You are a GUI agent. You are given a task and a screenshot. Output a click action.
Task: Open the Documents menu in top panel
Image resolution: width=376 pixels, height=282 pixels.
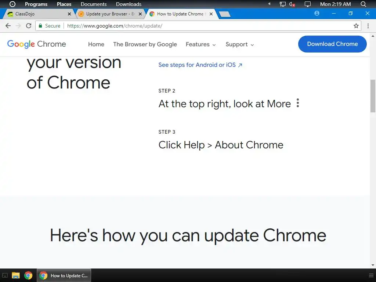click(94, 4)
